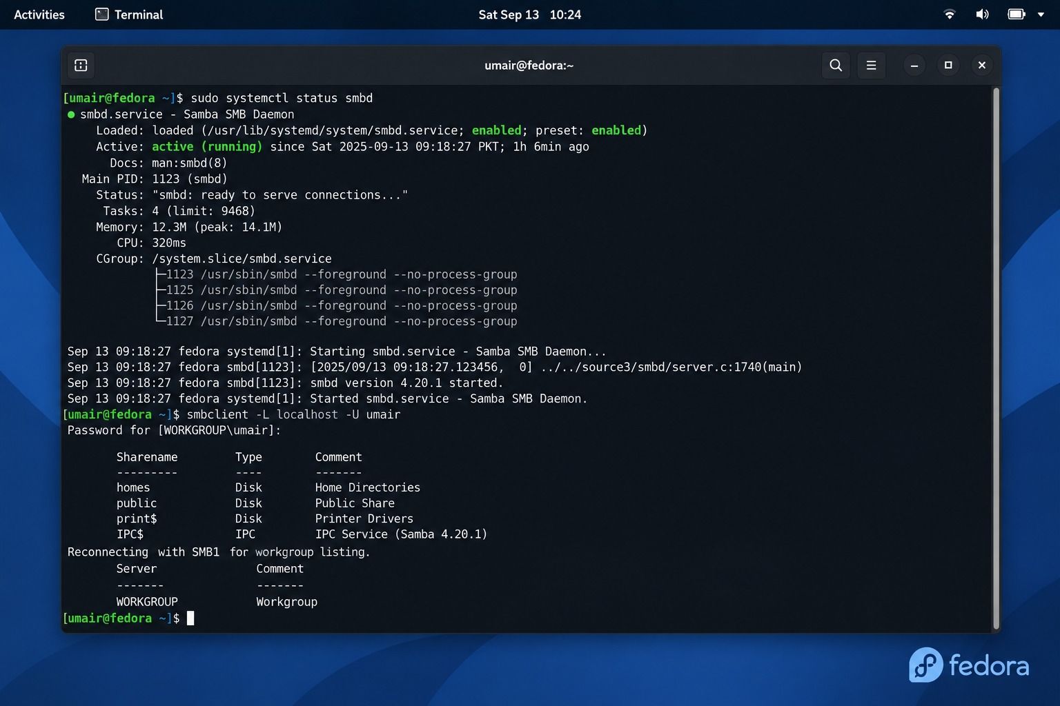Image resolution: width=1060 pixels, height=706 pixels.
Task: Click the 'public' share name
Action: click(x=137, y=504)
